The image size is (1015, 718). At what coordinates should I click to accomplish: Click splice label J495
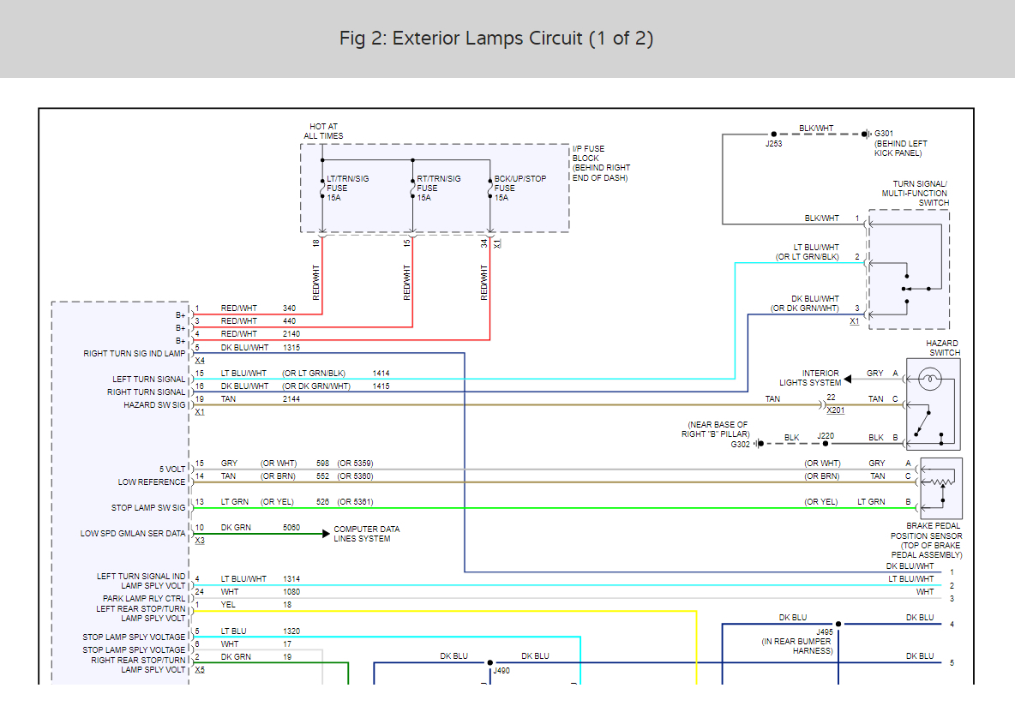825,632
